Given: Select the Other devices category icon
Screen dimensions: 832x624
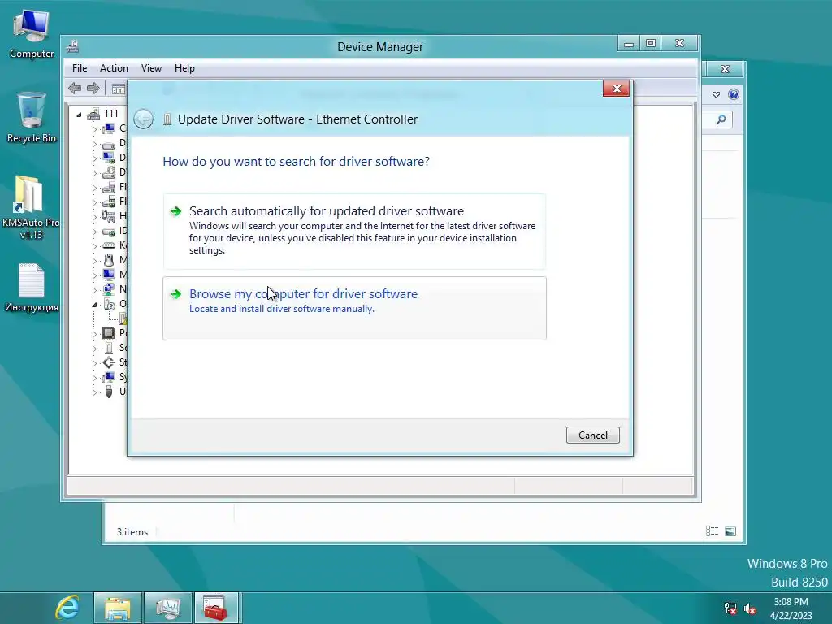Looking at the screenshot, I should tap(109, 304).
